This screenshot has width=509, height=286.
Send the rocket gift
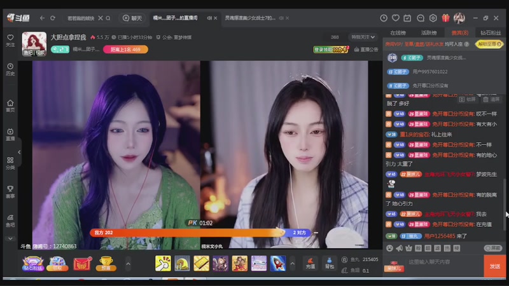278,263
